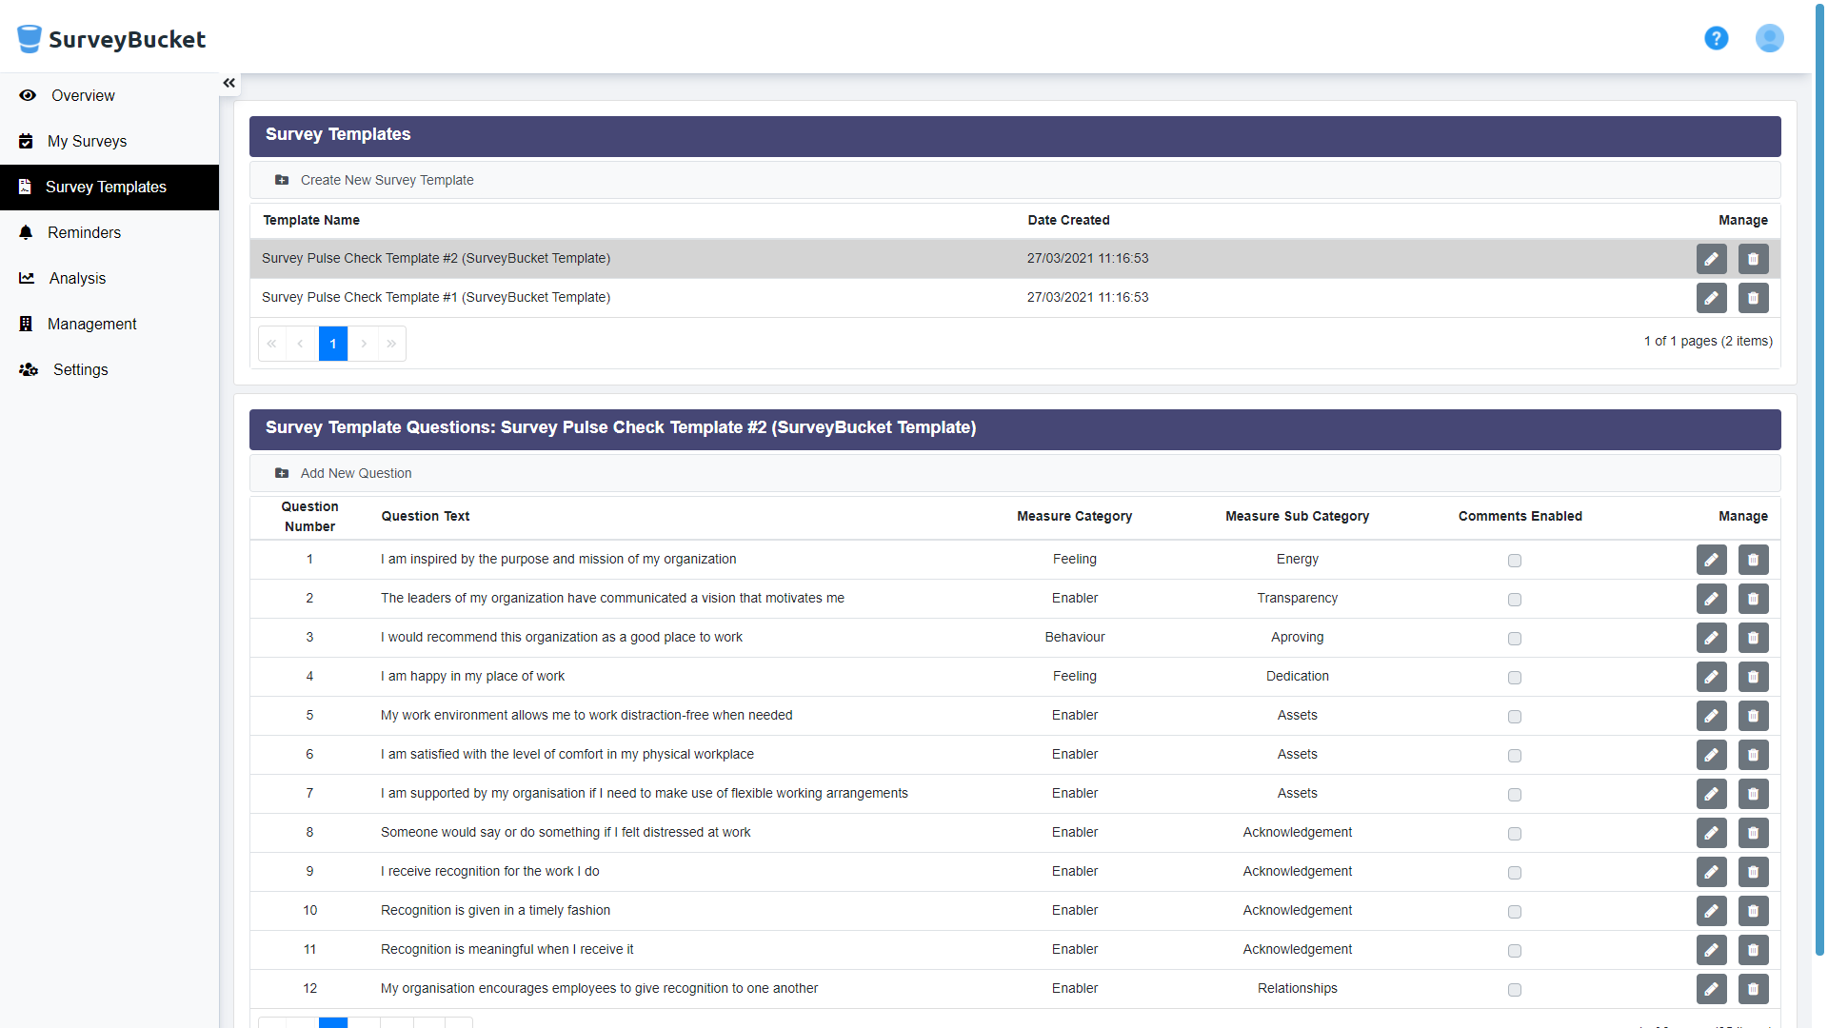Image resolution: width=1828 pixels, height=1028 pixels.
Task: Delete question 7 about flexible working arrangements
Action: pos(1753,794)
